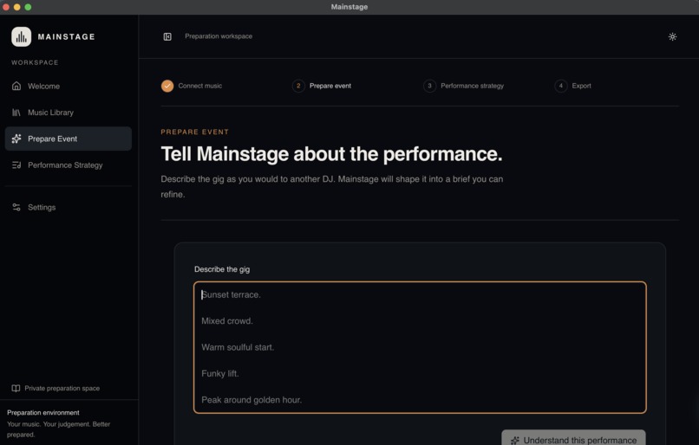This screenshot has height=445, width=699.
Task: Click the Welcome home icon
Action: [x=16, y=86]
